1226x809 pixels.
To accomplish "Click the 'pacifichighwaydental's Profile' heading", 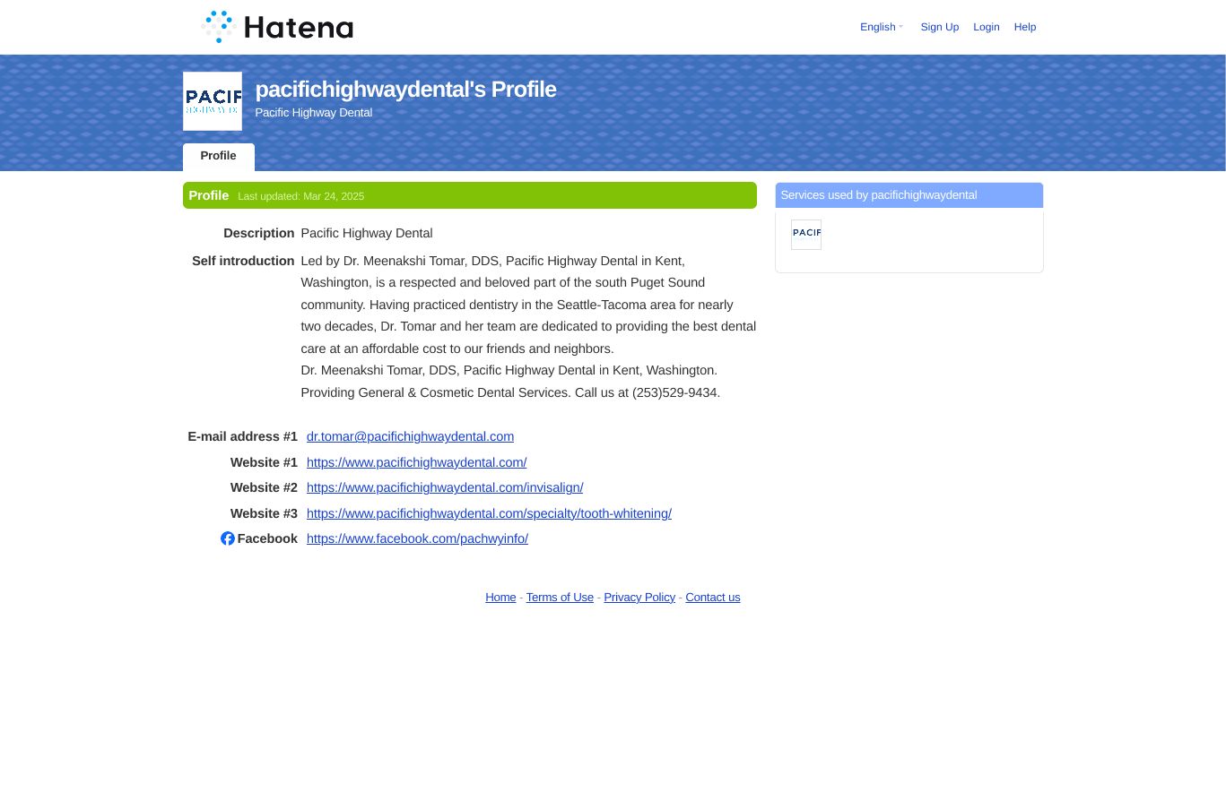I will (405, 90).
